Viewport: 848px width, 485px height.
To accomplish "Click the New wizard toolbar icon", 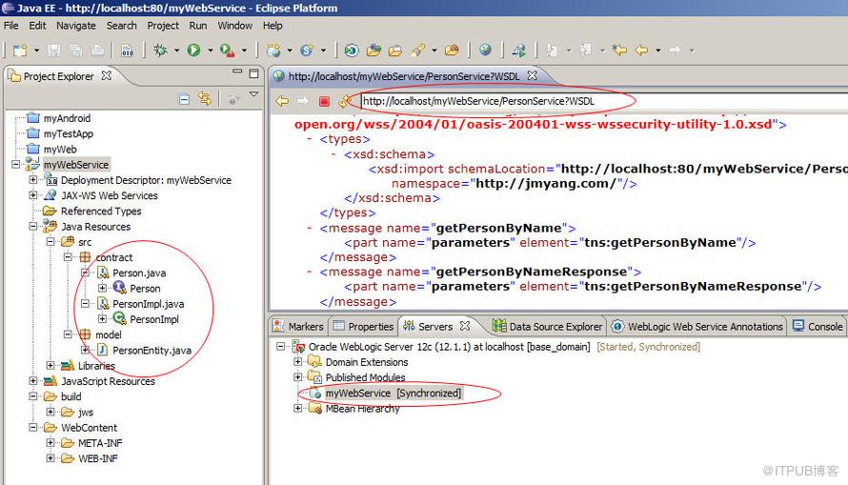I will click(20, 51).
